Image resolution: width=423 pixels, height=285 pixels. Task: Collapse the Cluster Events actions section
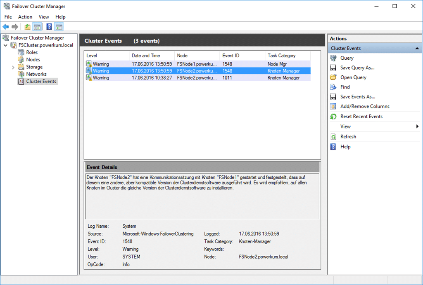click(x=417, y=49)
